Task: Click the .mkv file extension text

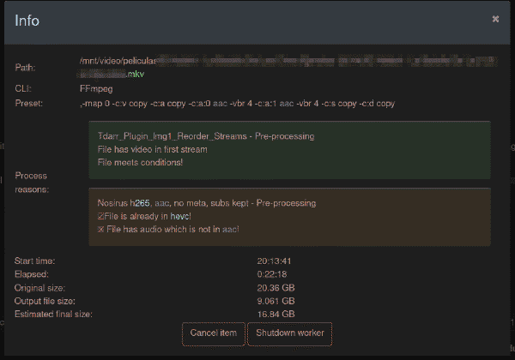Action: click(x=136, y=74)
